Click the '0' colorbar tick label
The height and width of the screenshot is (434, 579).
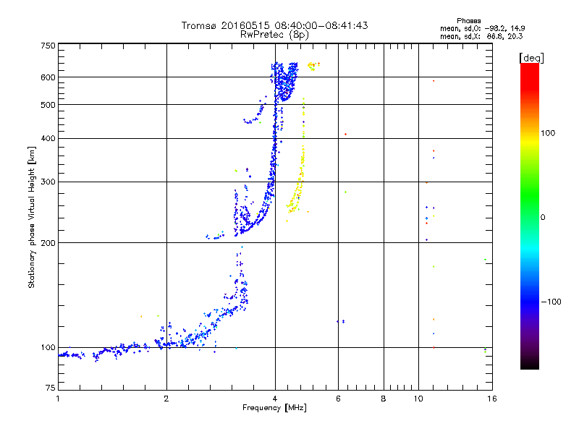point(543,218)
